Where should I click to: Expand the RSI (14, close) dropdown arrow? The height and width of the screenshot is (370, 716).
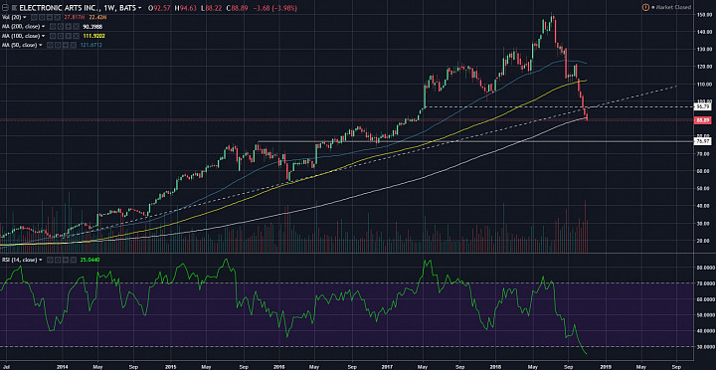click(41, 260)
